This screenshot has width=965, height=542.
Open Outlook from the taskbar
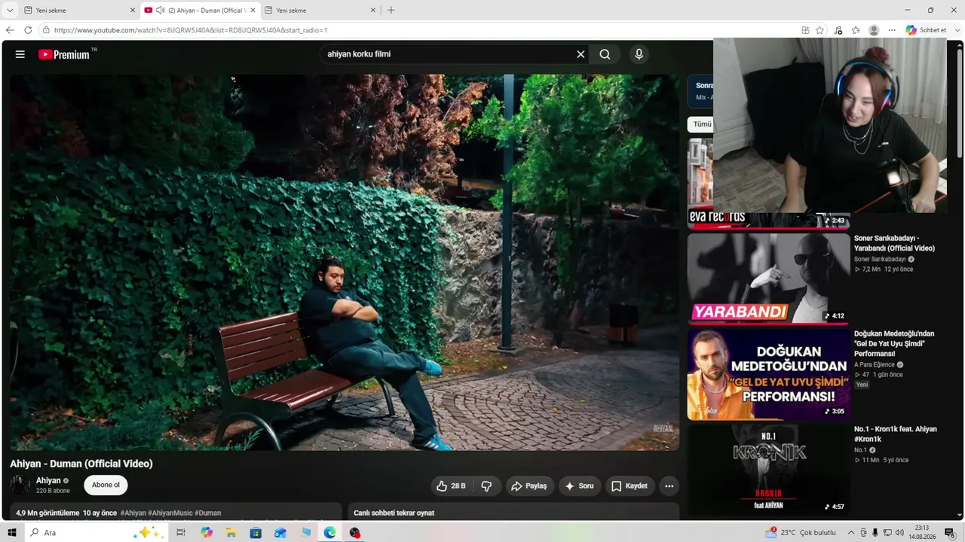click(x=280, y=533)
